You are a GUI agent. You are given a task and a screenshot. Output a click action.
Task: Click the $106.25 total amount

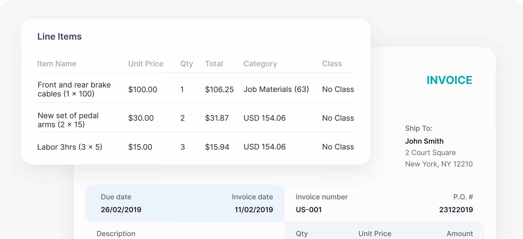tap(219, 89)
